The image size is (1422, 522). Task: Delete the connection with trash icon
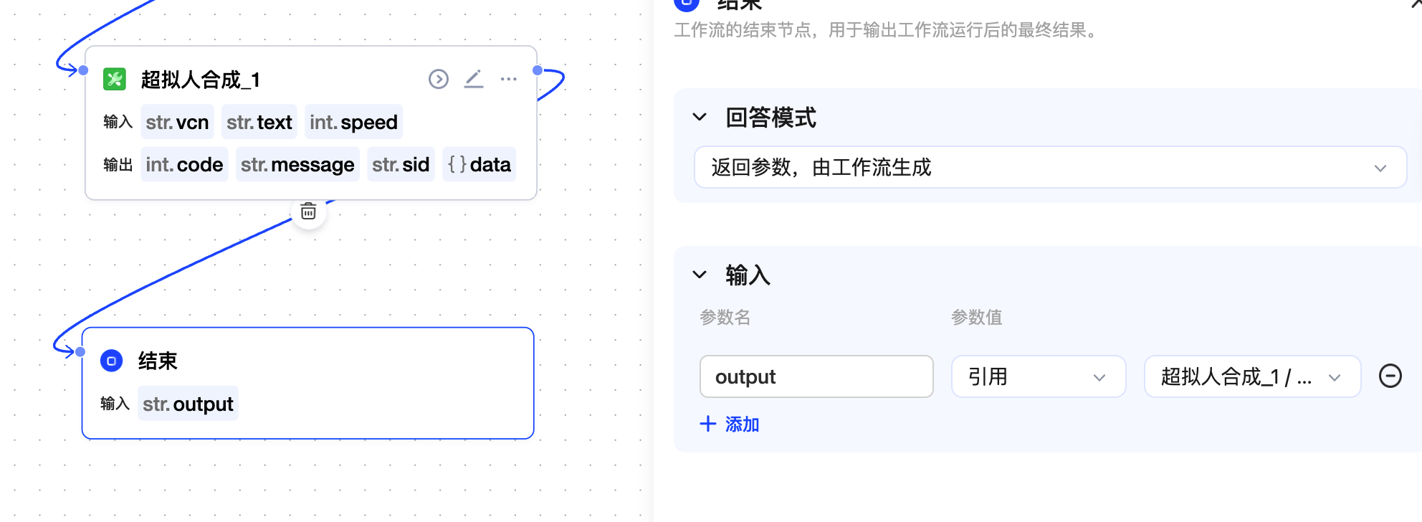click(308, 212)
